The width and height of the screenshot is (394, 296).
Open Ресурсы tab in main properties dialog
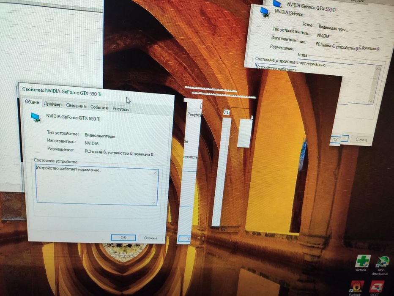coord(120,109)
